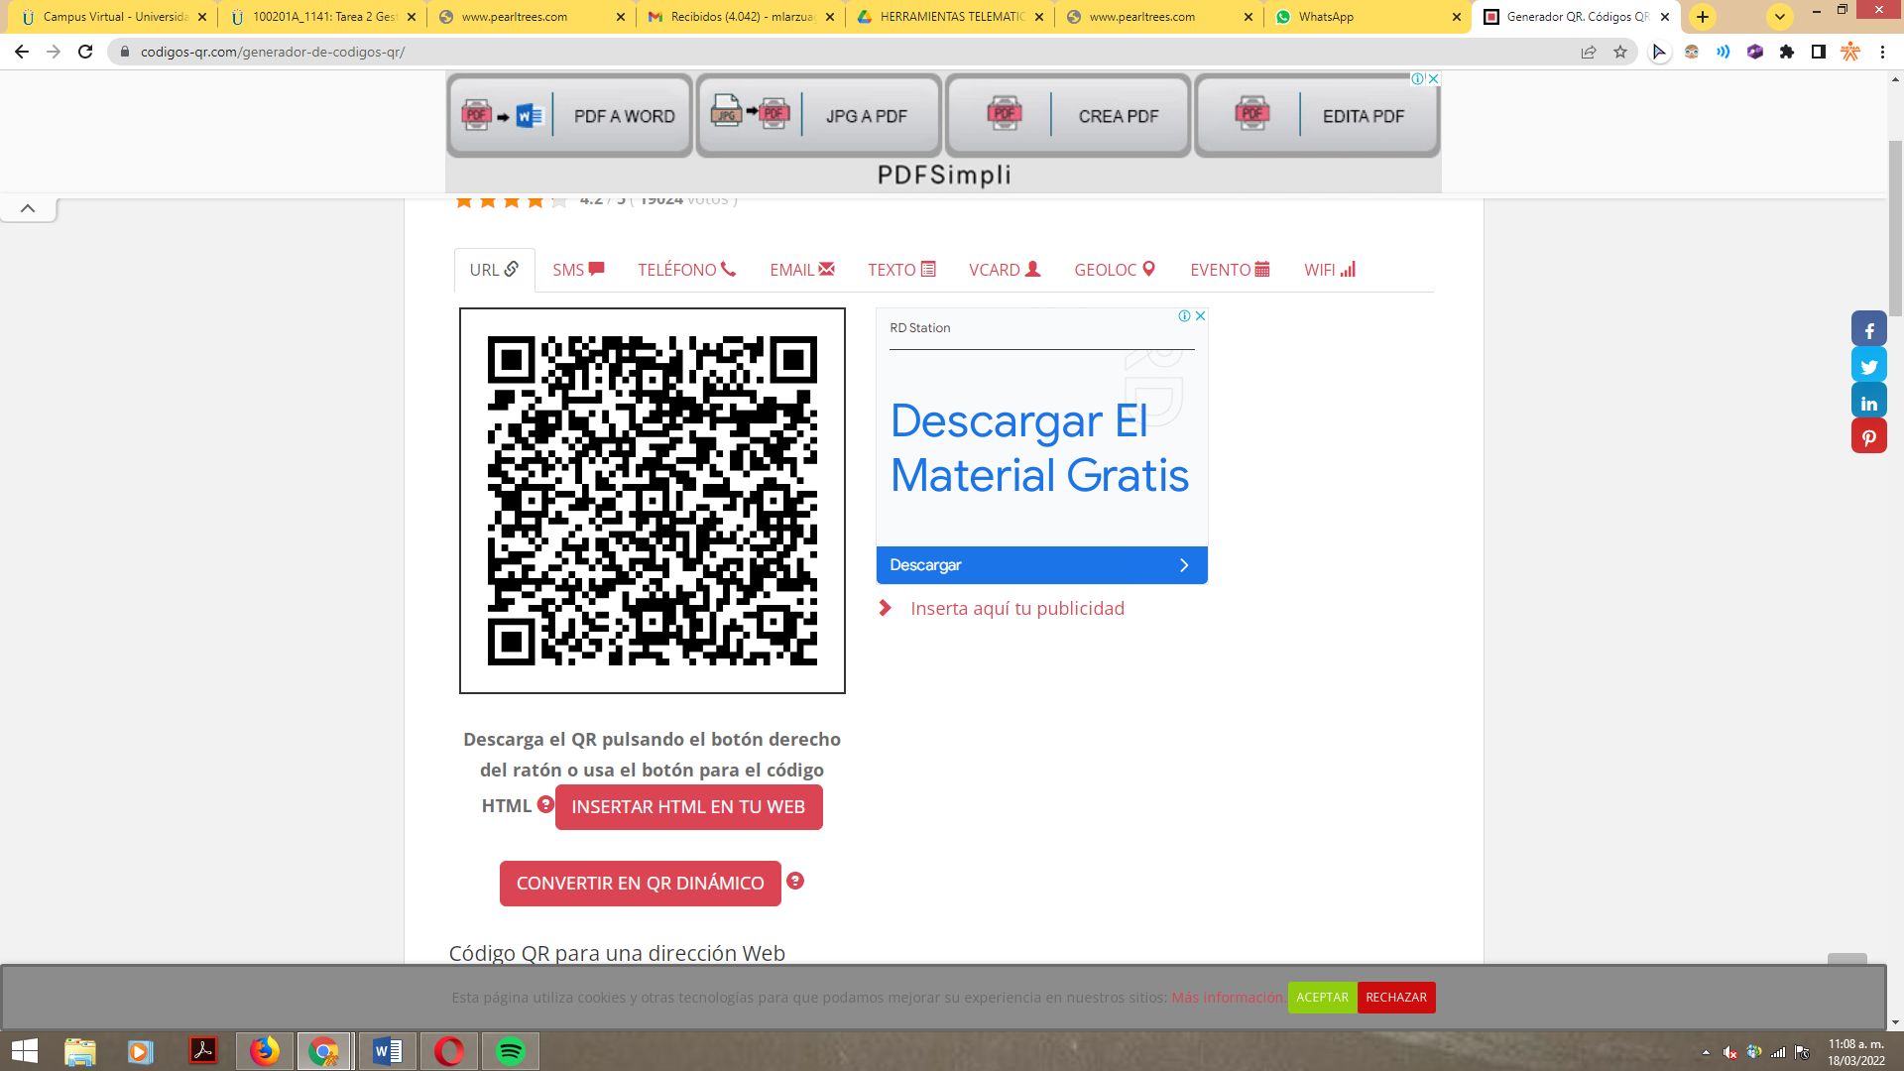The image size is (1904, 1071).
Task: Launch Spotify from the taskbar
Action: click(x=512, y=1050)
